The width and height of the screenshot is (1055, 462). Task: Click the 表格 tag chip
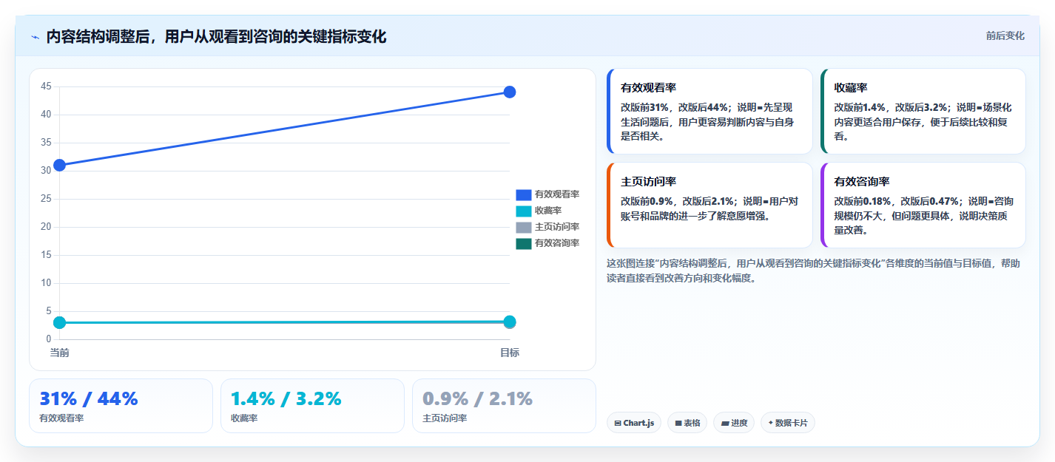(x=687, y=423)
